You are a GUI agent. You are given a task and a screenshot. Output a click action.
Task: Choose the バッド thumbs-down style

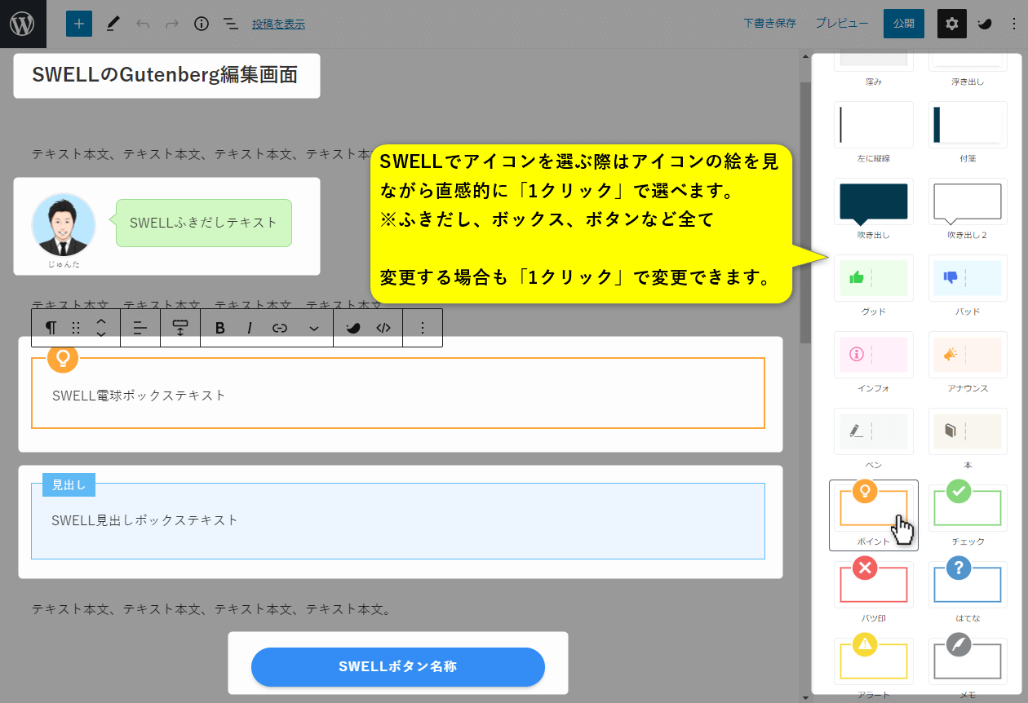[x=968, y=285]
